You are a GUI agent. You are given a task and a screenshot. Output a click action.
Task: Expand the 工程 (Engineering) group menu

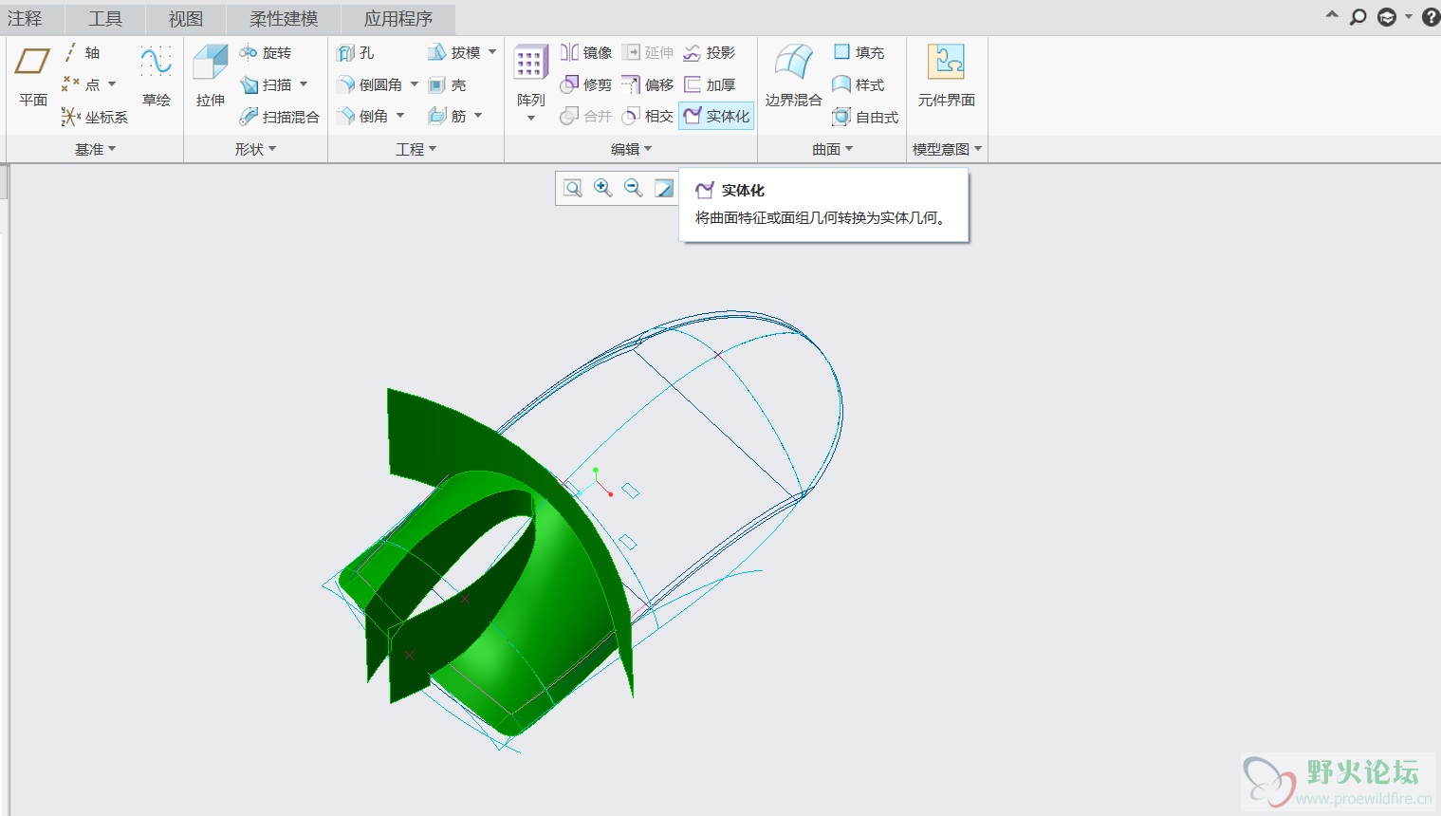coord(416,149)
